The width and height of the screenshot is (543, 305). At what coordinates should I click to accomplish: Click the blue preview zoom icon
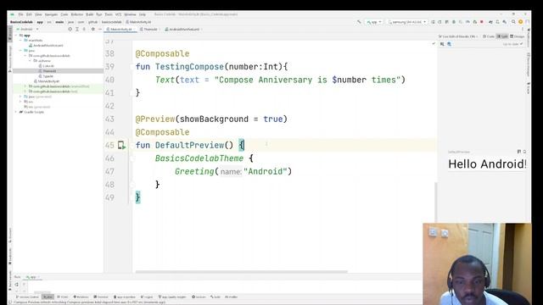click(449, 44)
